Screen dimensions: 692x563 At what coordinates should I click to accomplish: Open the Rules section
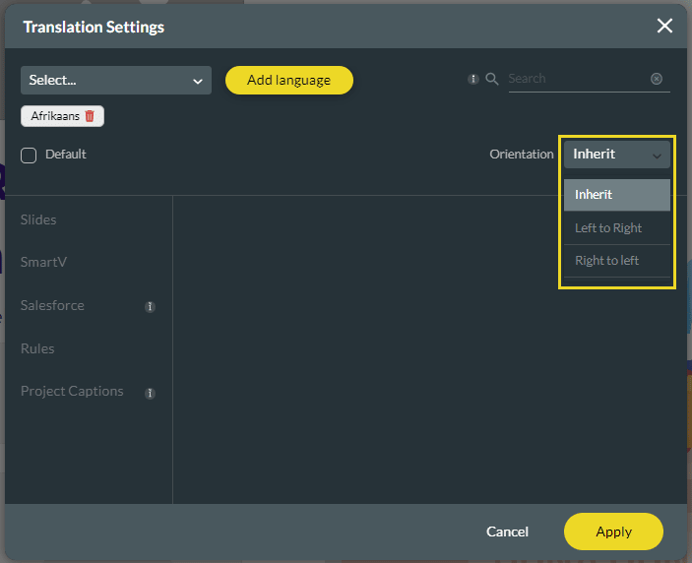tap(37, 348)
